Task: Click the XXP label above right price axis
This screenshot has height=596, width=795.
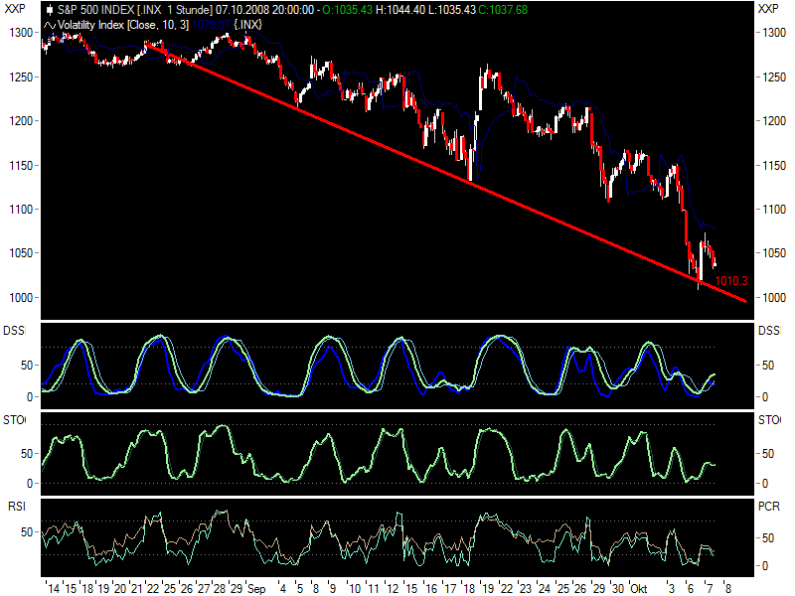Action: click(x=768, y=9)
